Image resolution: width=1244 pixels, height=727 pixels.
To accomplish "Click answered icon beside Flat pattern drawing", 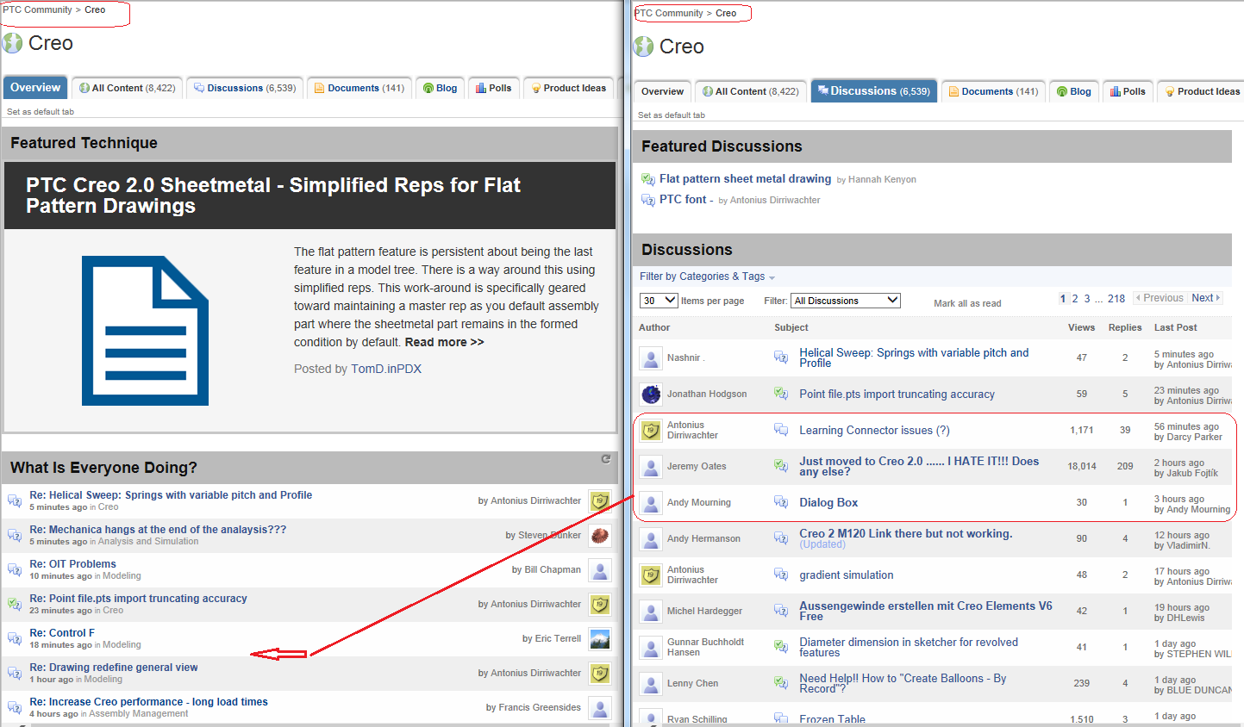I will (648, 179).
